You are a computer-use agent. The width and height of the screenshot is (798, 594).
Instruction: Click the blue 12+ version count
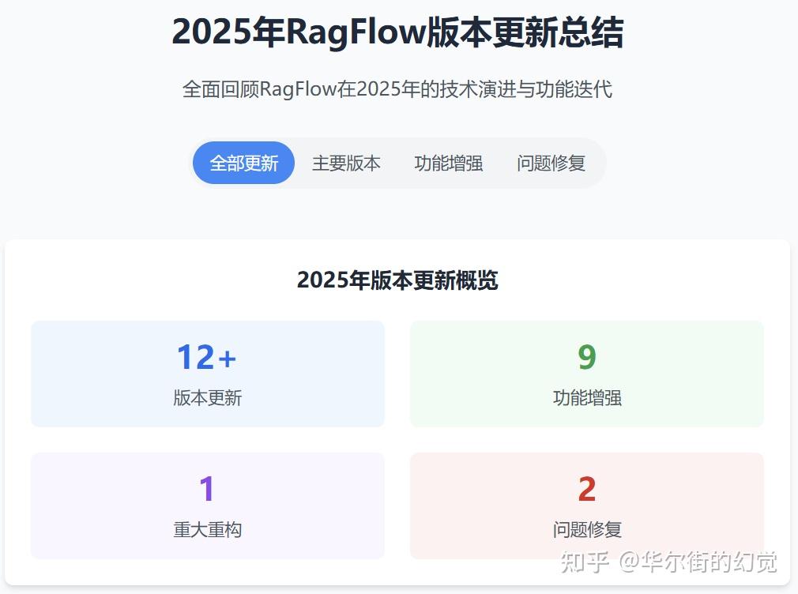[x=206, y=357]
